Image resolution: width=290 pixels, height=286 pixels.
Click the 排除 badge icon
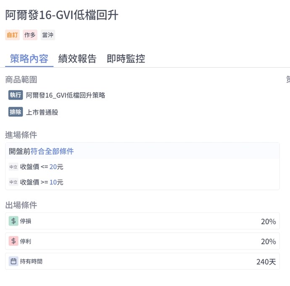[x=16, y=112]
